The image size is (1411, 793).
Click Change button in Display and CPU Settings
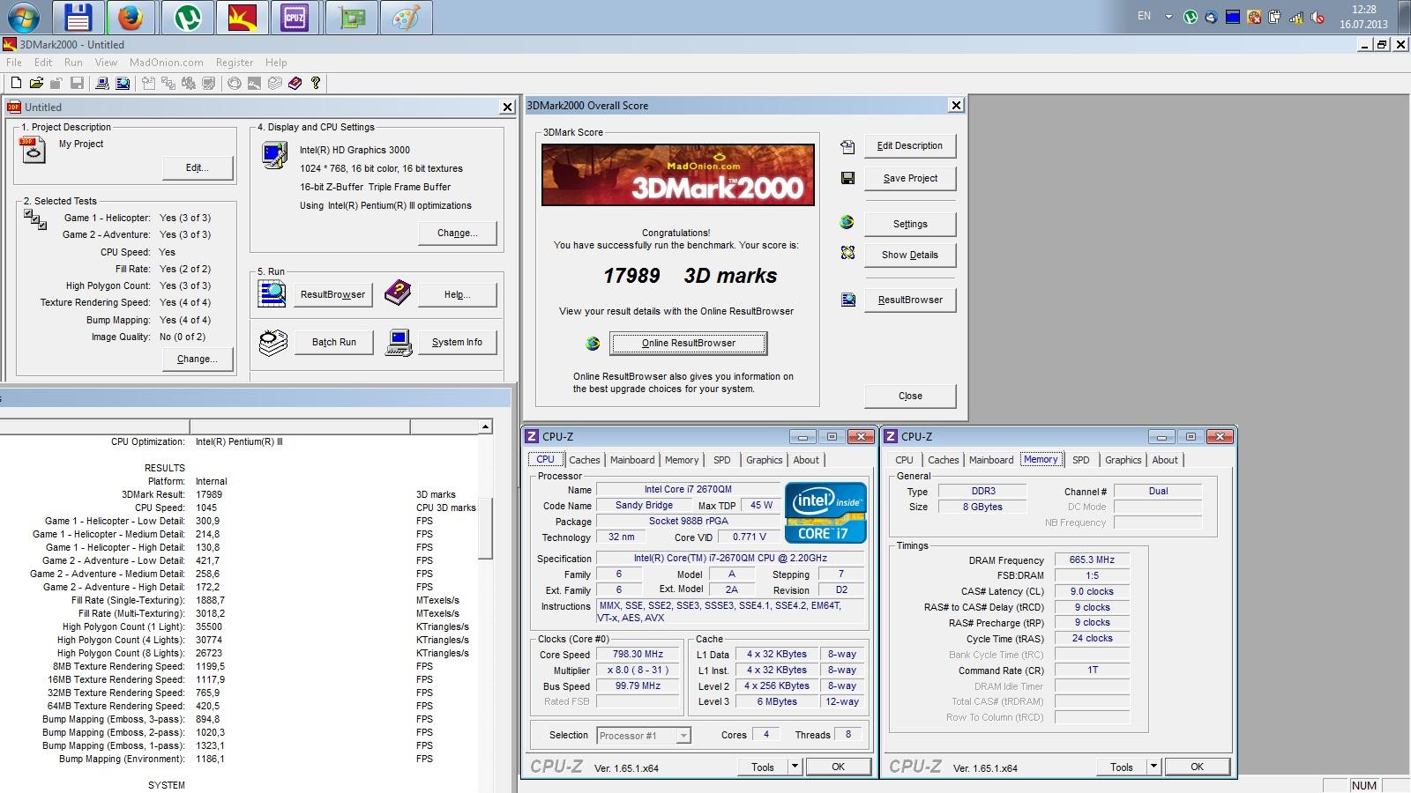coord(457,233)
